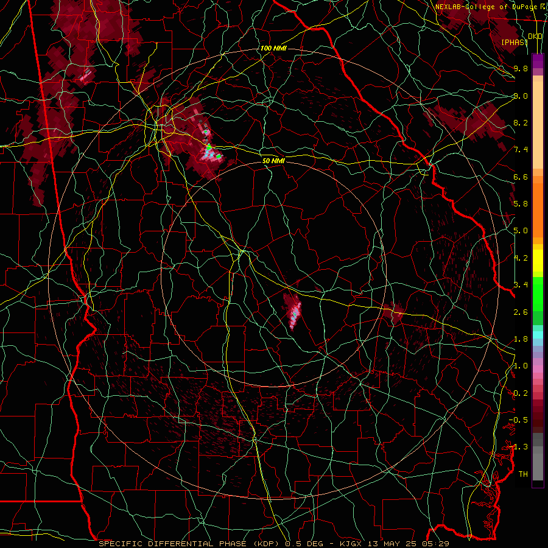548x548 pixels.
Task: Click the 6.6 value on the color scale
Action: pos(521,177)
